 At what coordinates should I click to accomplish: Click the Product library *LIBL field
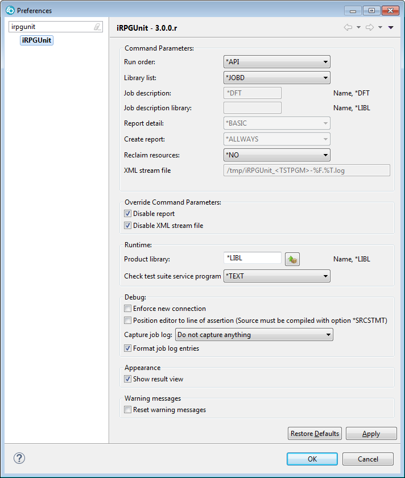pos(253,258)
